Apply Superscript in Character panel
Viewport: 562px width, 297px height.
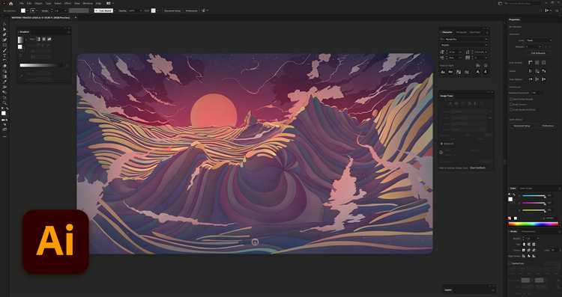459,72
